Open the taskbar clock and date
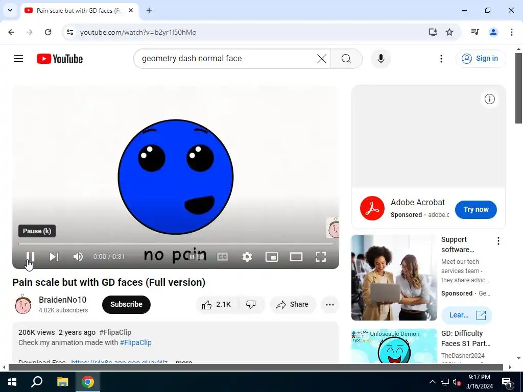 [x=479, y=382]
